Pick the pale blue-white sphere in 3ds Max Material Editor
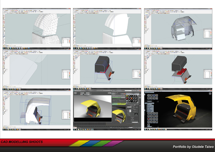Viewport: 215px width, 152px height. 127,101
